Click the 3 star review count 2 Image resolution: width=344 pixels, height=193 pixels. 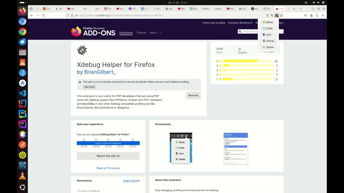coord(277,70)
